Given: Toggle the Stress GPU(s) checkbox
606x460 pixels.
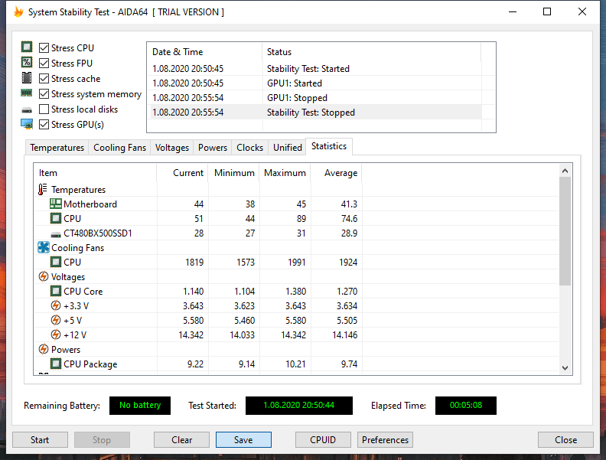Looking at the screenshot, I should coord(44,125).
